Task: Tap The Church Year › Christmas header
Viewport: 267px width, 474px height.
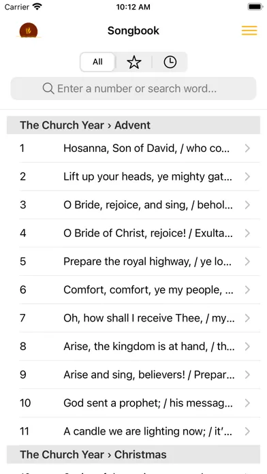Action: tap(133, 454)
